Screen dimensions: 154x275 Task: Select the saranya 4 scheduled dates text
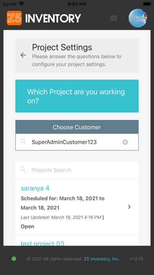click(x=62, y=203)
